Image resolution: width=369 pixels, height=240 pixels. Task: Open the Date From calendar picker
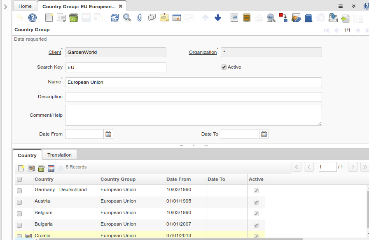pyautogui.click(x=108, y=134)
